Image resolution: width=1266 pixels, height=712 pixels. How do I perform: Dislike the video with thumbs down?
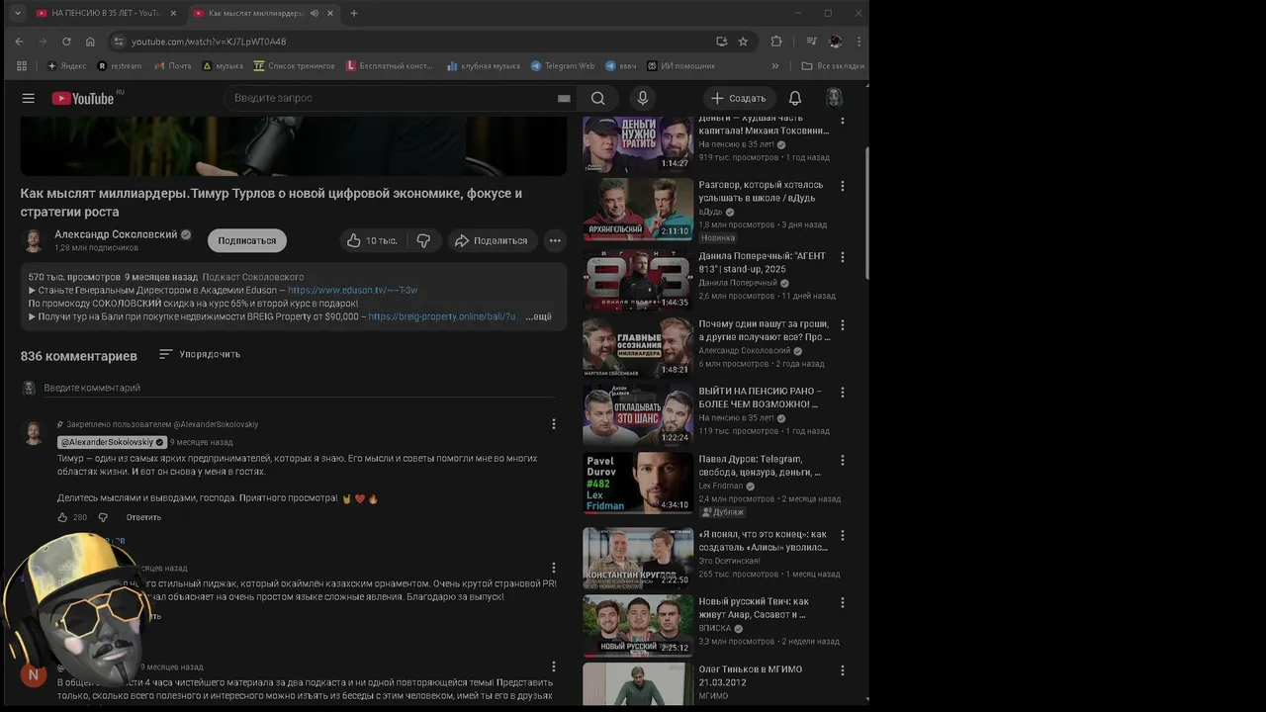[423, 240]
